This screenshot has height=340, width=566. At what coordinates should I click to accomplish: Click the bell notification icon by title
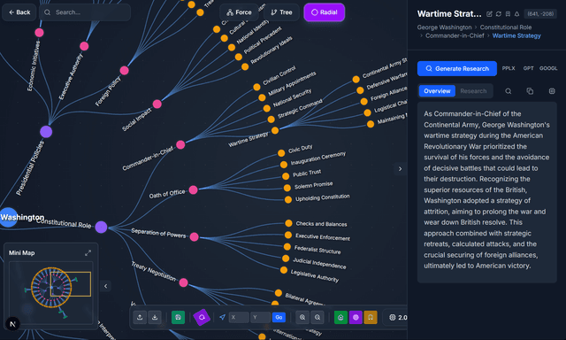click(x=516, y=14)
